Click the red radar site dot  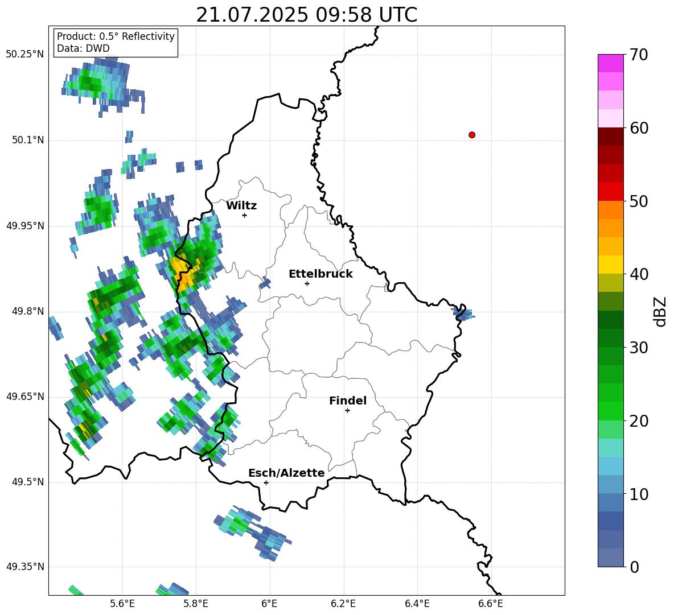click(472, 135)
